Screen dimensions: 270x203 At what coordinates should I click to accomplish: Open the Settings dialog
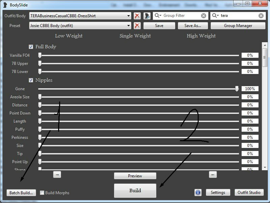[218, 192]
